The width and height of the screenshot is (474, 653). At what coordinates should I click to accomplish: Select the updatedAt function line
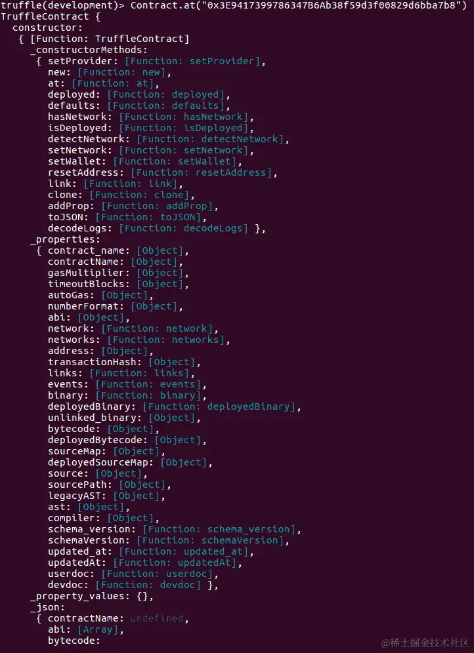[145, 563]
